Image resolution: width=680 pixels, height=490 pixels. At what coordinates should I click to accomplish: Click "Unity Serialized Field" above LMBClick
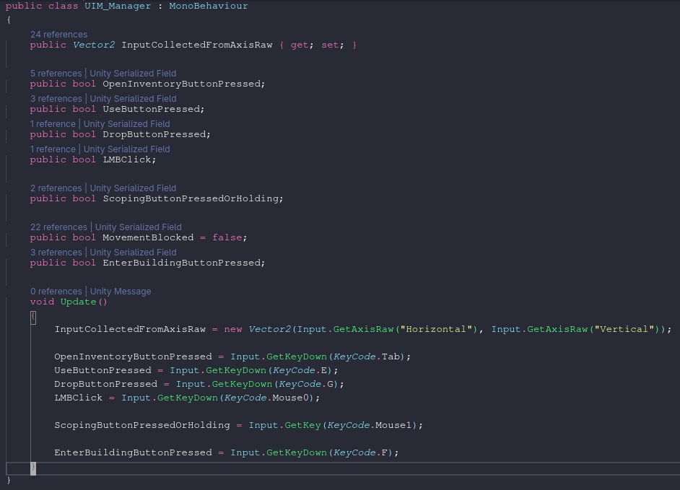click(126, 149)
